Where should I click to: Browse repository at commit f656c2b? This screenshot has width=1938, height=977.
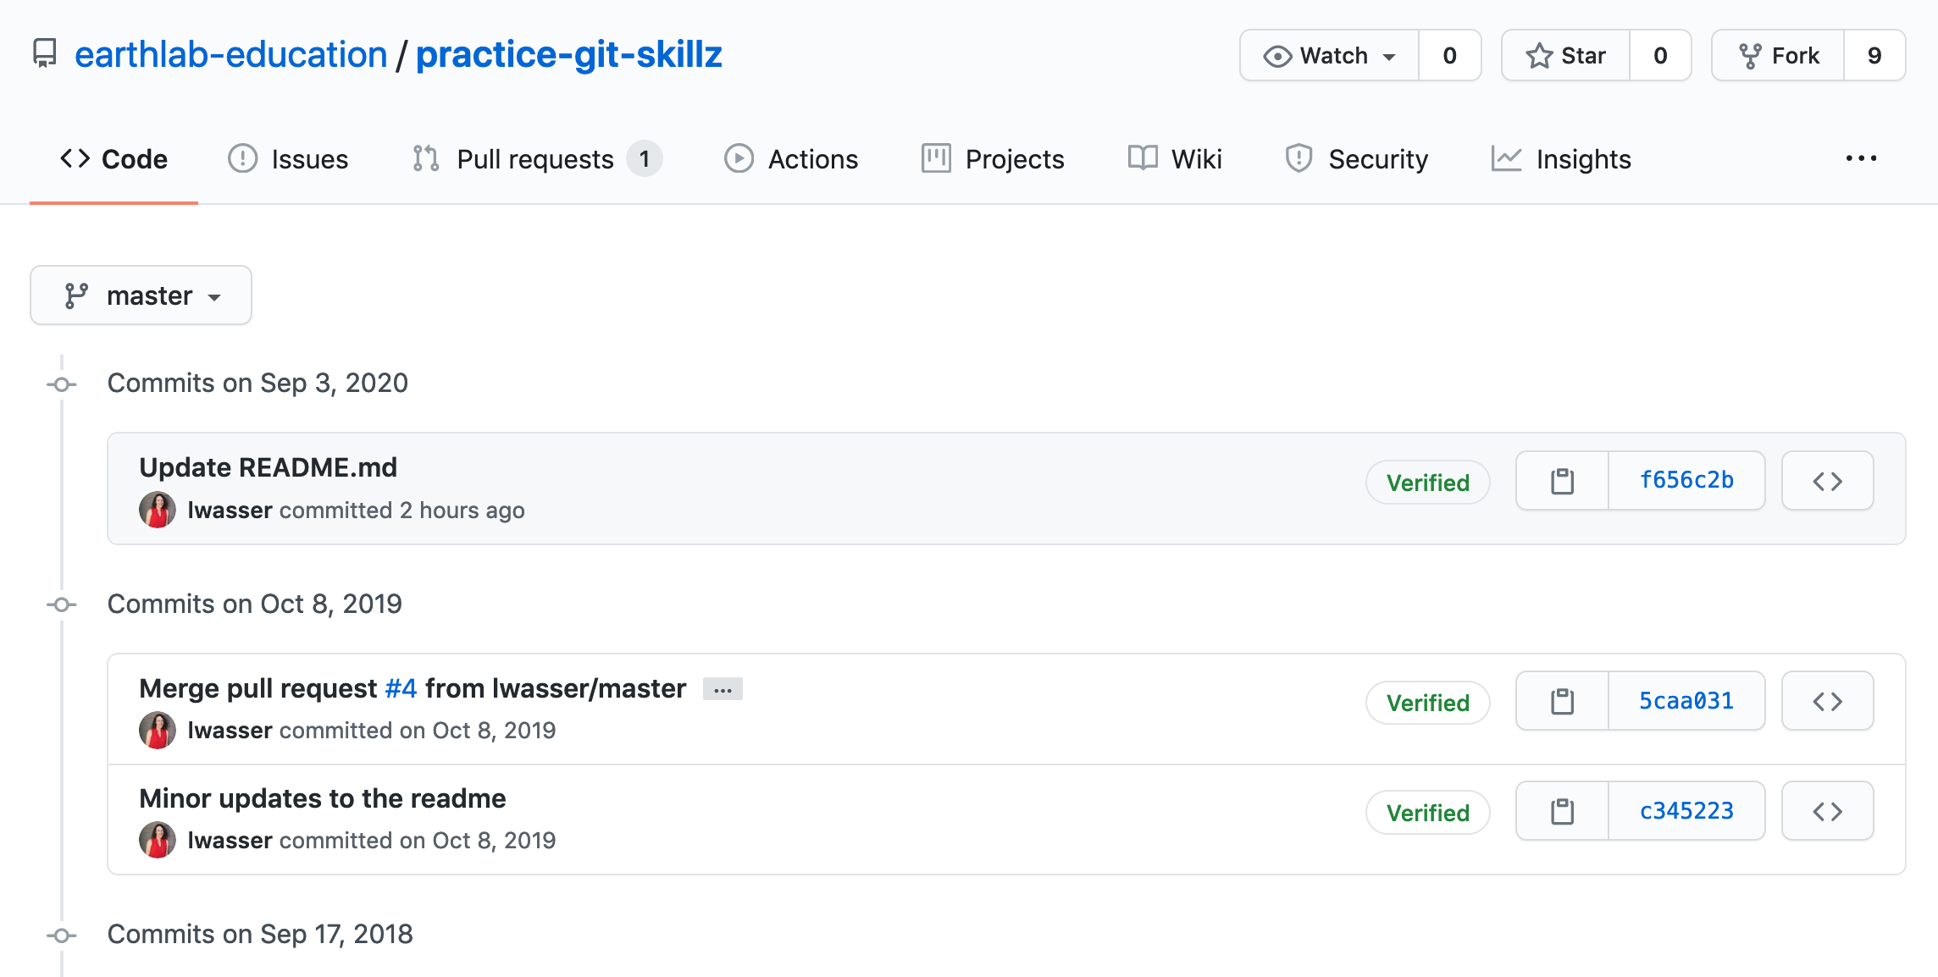point(1828,481)
